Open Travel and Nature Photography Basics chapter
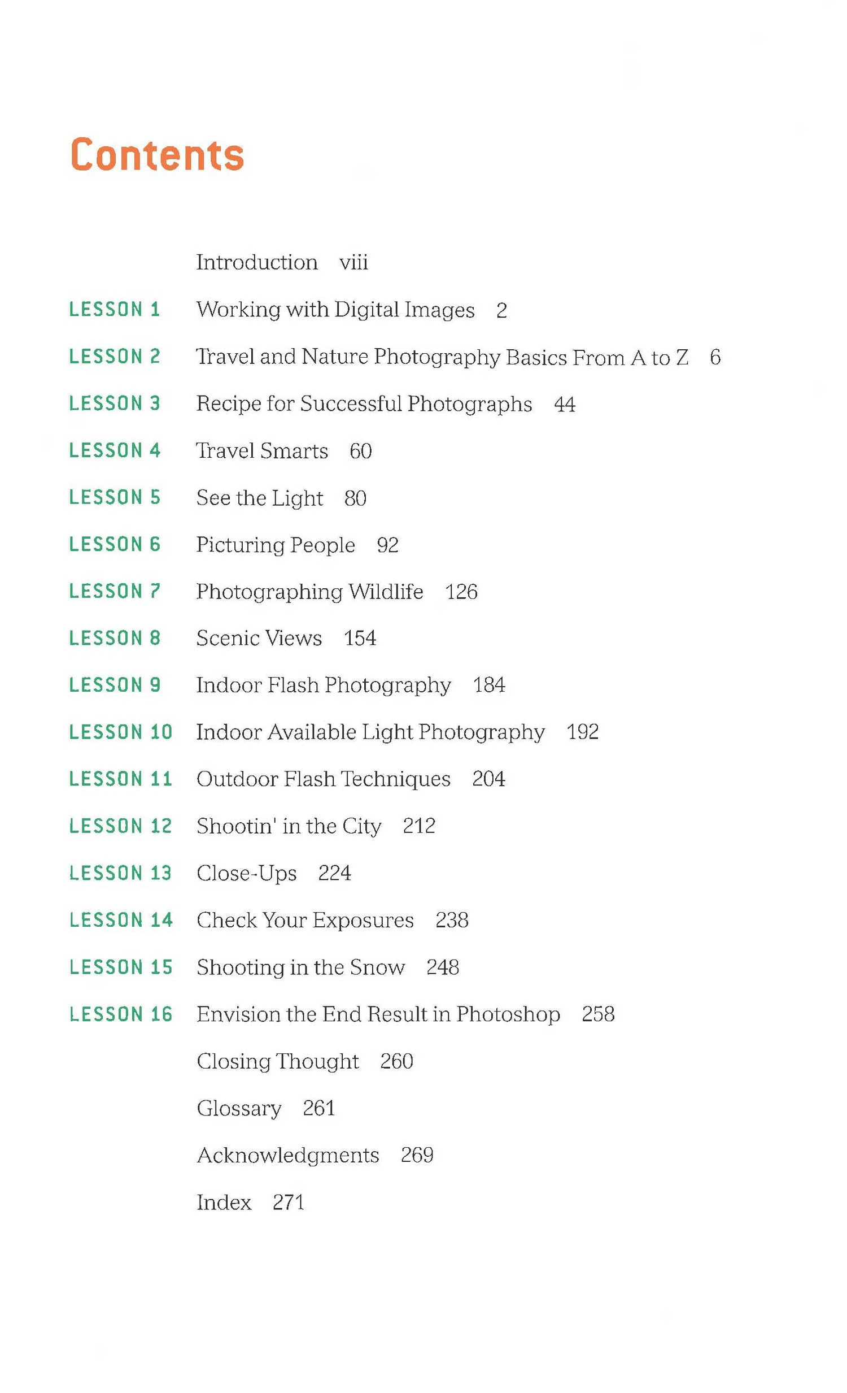 [442, 357]
